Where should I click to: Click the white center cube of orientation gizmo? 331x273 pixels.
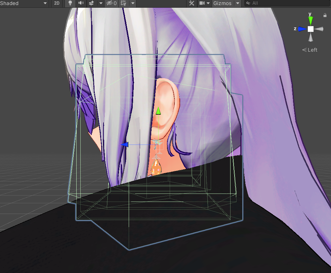(311, 29)
